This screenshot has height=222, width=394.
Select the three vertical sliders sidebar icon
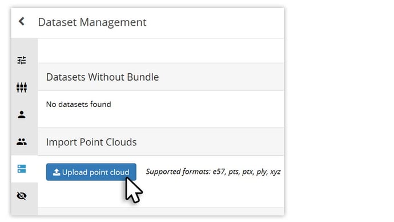(x=22, y=88)
